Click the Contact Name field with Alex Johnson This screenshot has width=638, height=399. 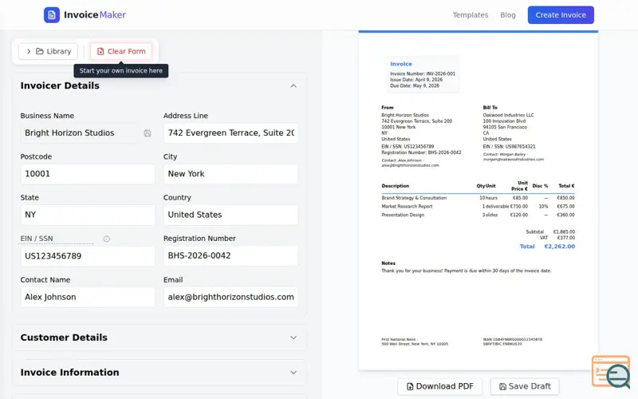[x=88, y=297]
